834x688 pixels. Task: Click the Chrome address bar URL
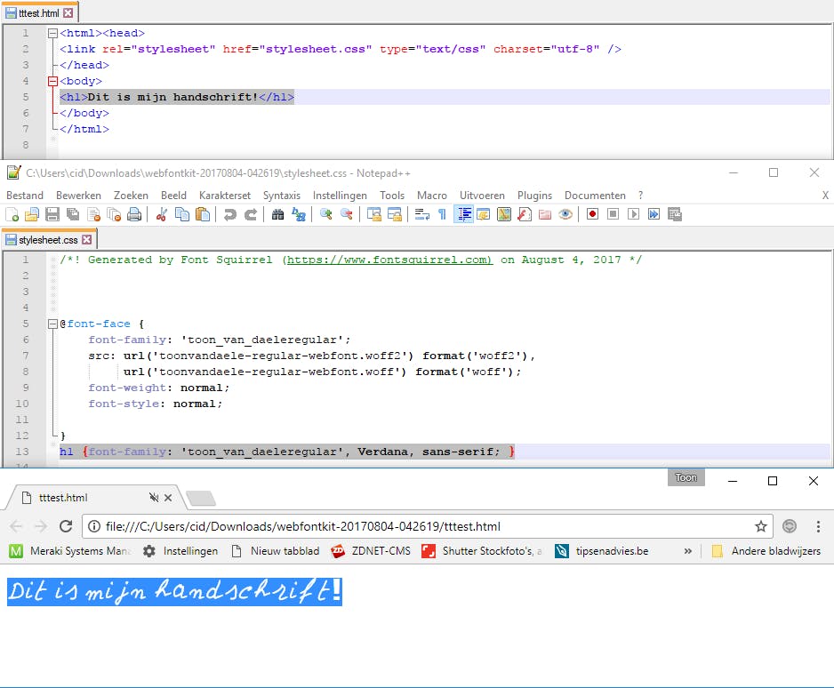coord(302,526)
